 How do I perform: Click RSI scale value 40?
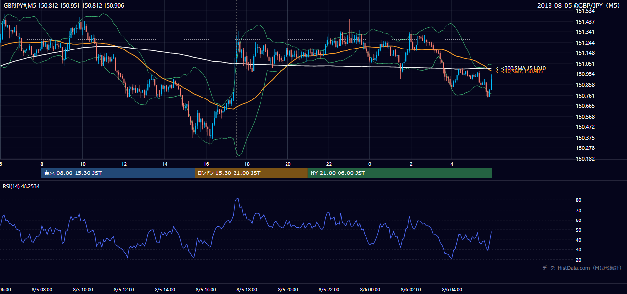(579, 240)
